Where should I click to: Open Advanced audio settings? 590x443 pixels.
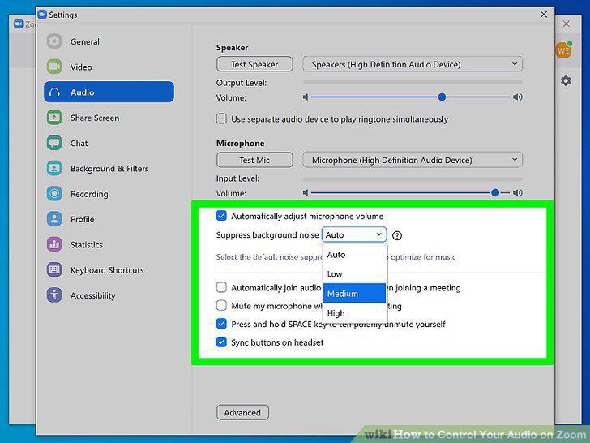click(x=242, y=412)
